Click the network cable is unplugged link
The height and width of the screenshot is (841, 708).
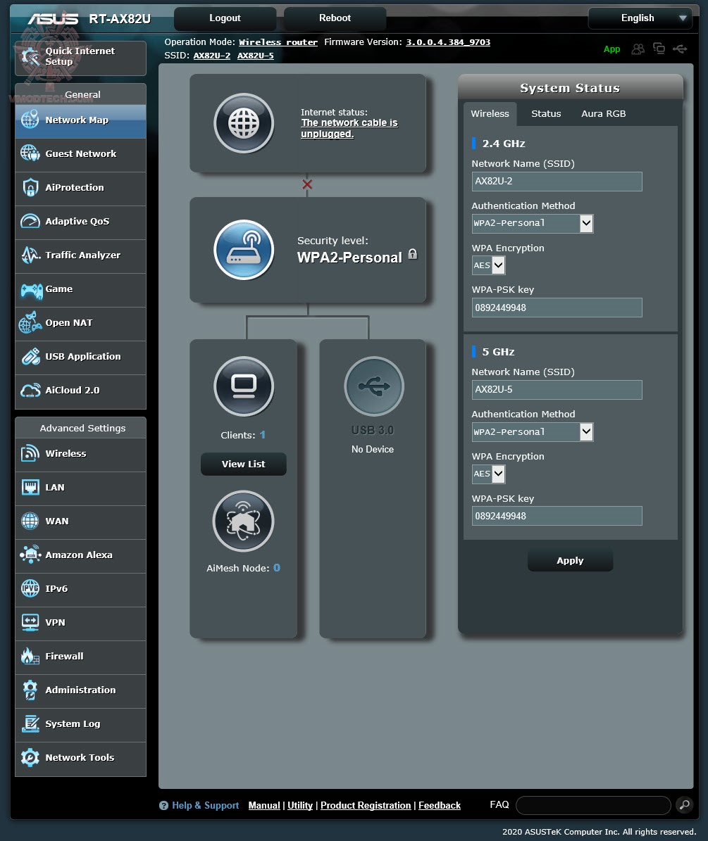349,128
